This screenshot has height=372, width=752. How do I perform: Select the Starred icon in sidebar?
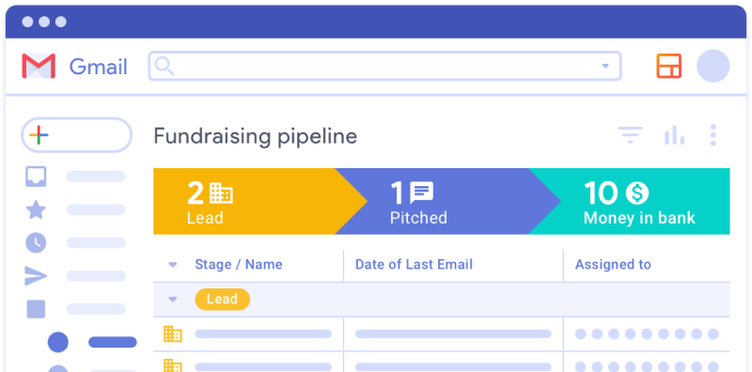click(x=36, y=210)
